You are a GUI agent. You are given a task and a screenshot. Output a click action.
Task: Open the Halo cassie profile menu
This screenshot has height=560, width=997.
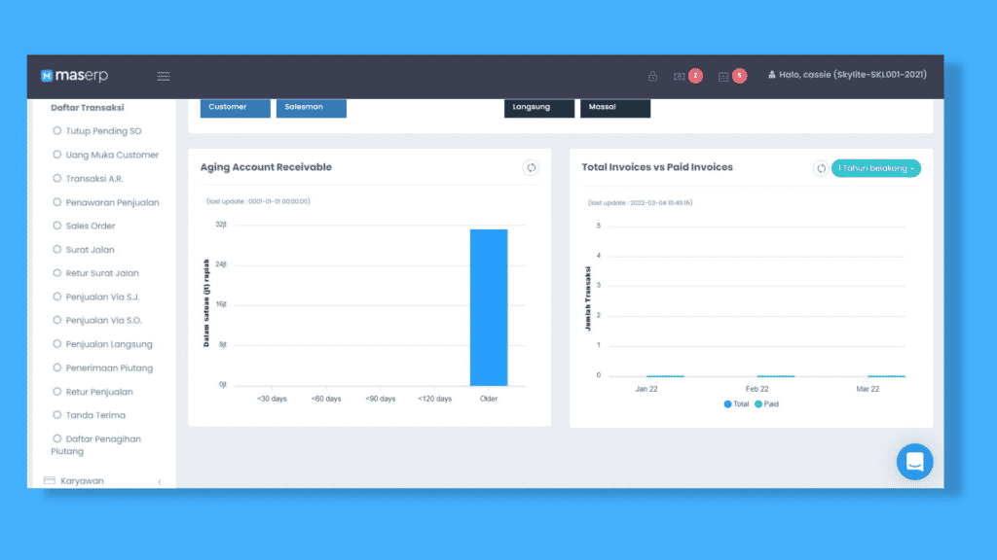[847, 75]
